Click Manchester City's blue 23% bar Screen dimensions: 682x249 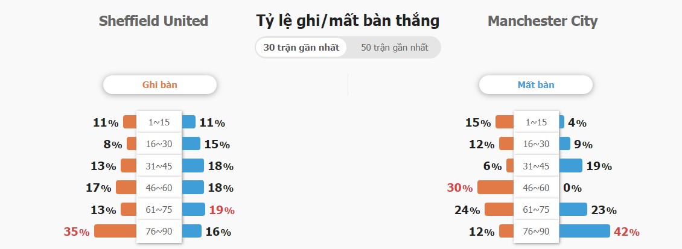click(x=573, y=209)
